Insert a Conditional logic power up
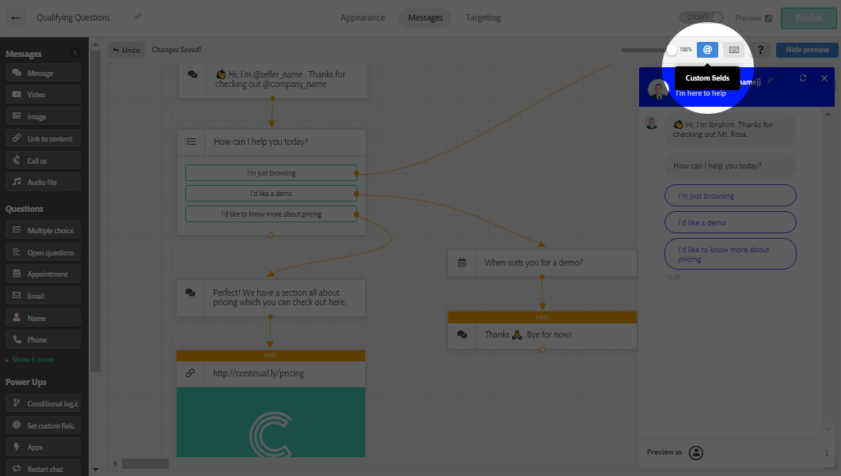Viewport: 841px width, 476px height. (42, 403)
